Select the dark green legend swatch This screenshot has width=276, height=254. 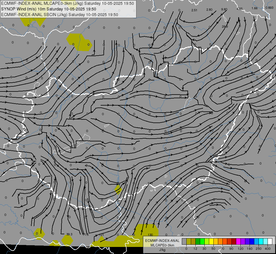(198, 241)
